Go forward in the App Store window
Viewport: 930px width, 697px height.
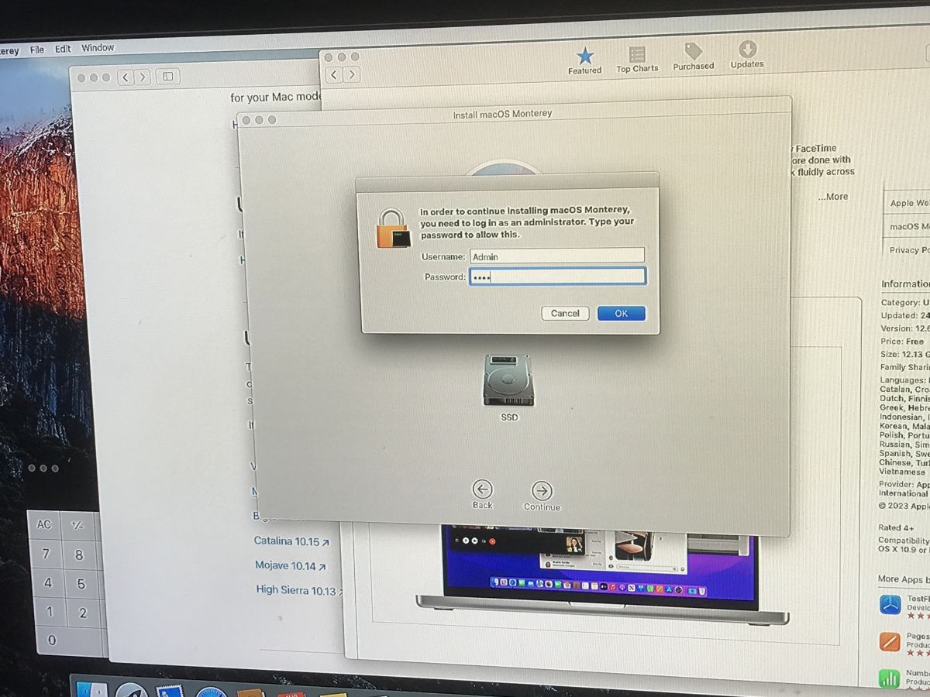point(352,74)
